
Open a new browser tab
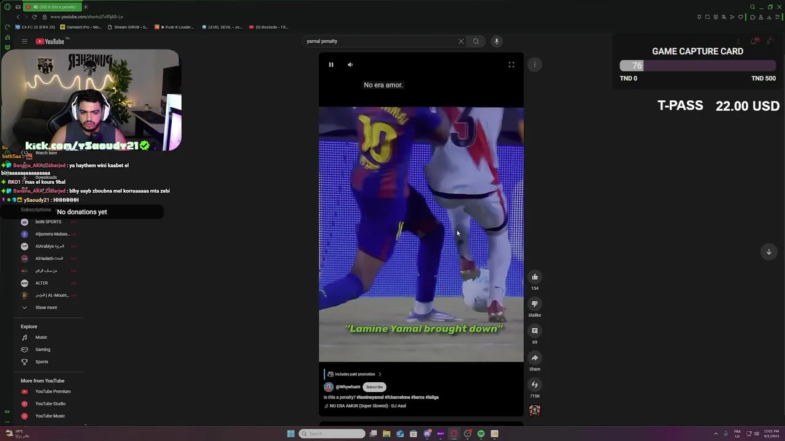click(x=86, y=7)
